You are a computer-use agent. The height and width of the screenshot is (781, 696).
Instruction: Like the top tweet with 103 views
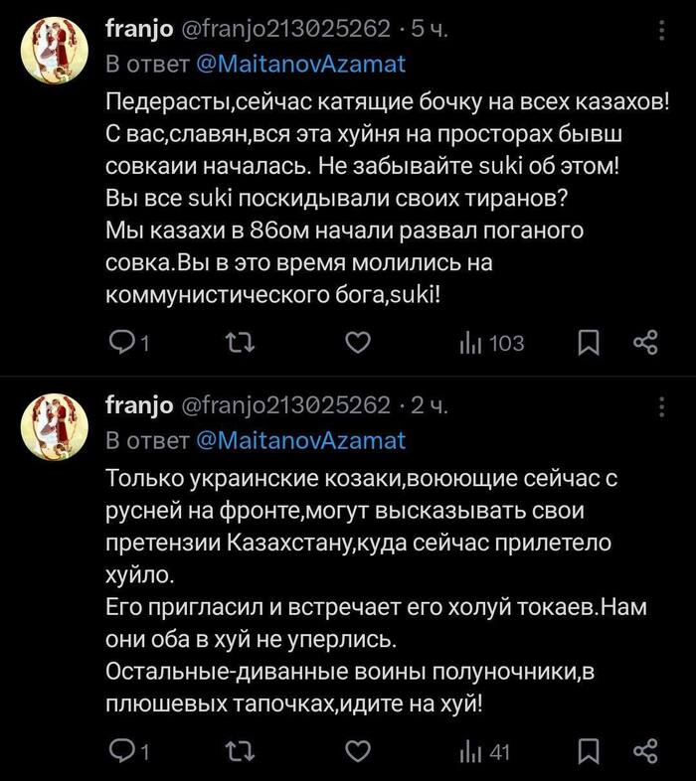[358, 344]
